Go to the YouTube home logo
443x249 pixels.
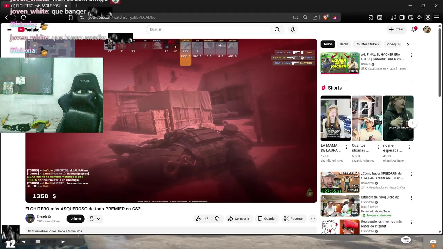point(29,29)
